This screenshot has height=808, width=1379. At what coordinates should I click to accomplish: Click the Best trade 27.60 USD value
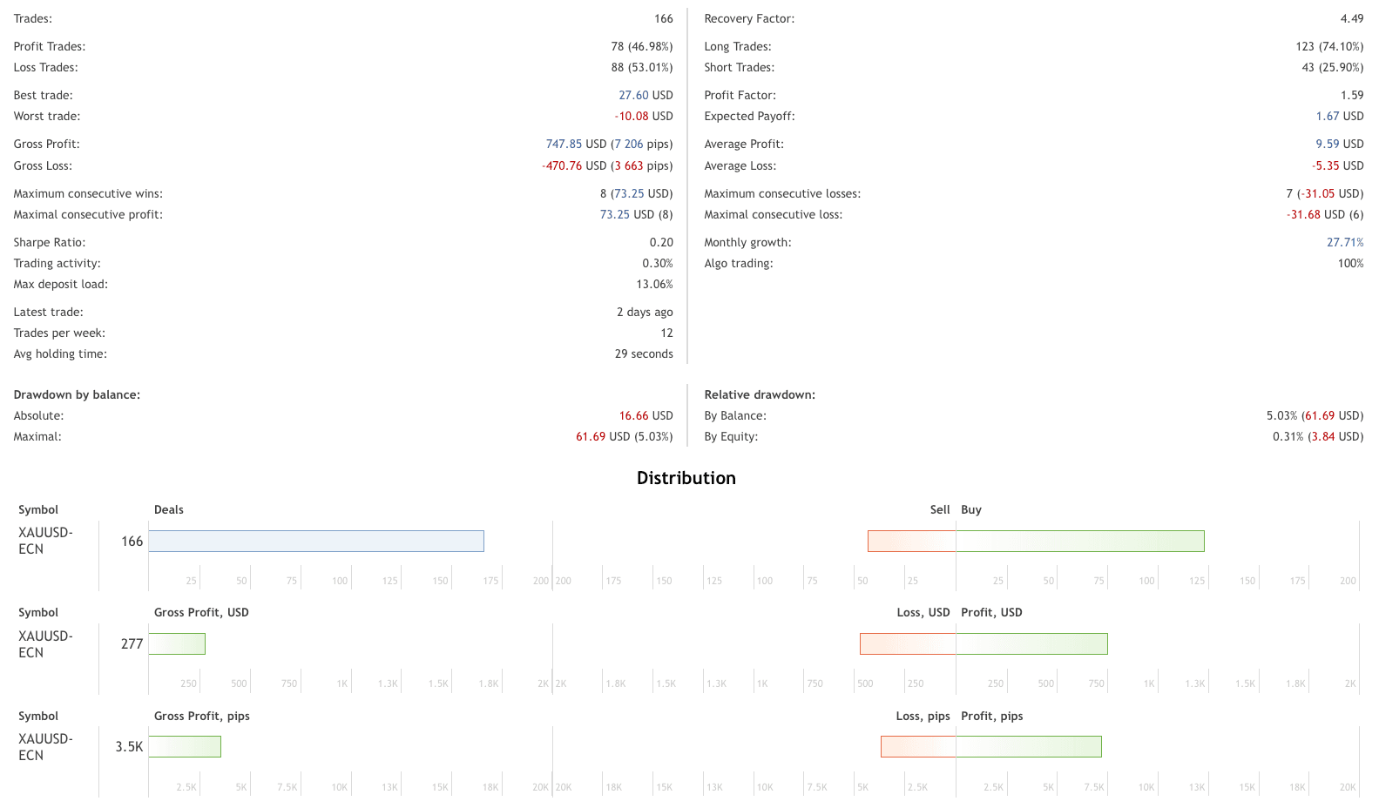pos(646,95)
